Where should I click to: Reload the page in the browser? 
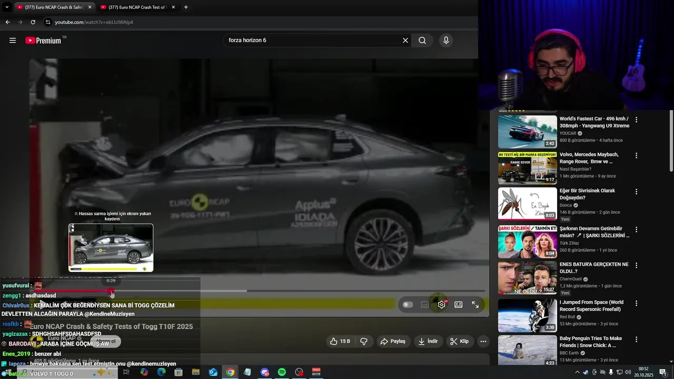click(33, 22)
